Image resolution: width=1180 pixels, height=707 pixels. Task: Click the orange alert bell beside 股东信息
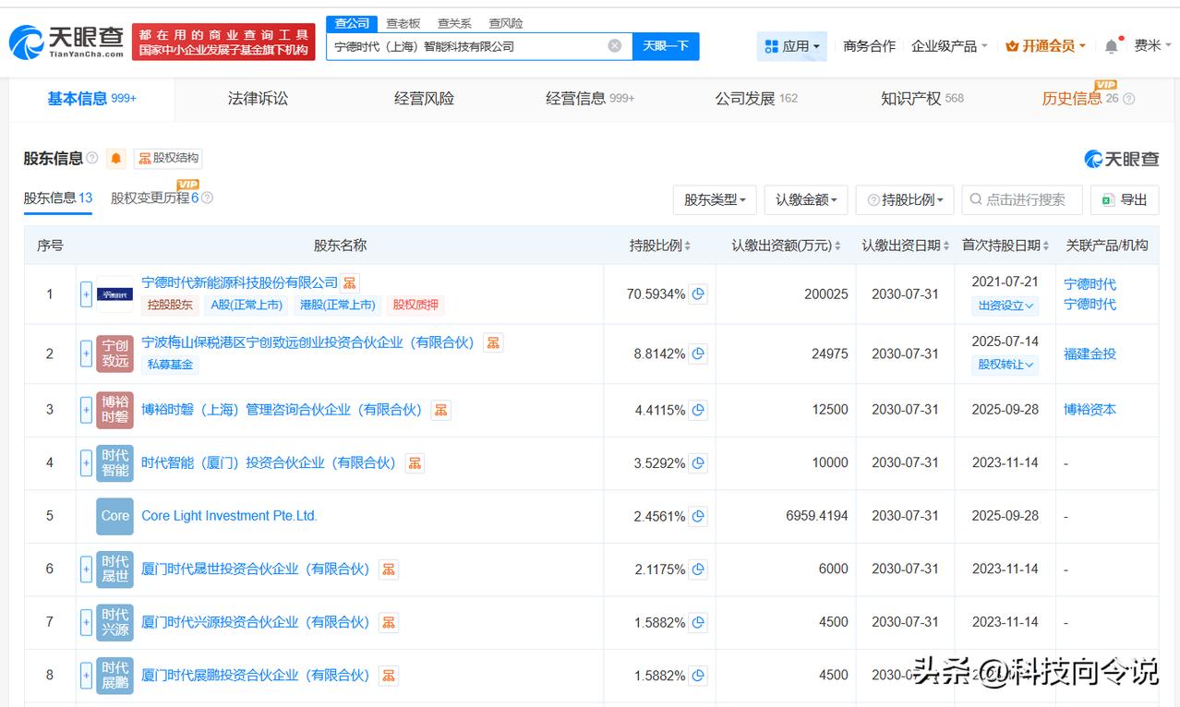[115, 158]
